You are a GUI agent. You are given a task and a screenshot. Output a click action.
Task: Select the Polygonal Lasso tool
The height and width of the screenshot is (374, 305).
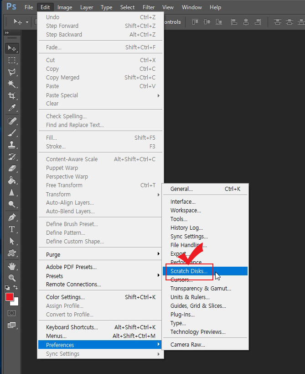click(x=12, y=72)
